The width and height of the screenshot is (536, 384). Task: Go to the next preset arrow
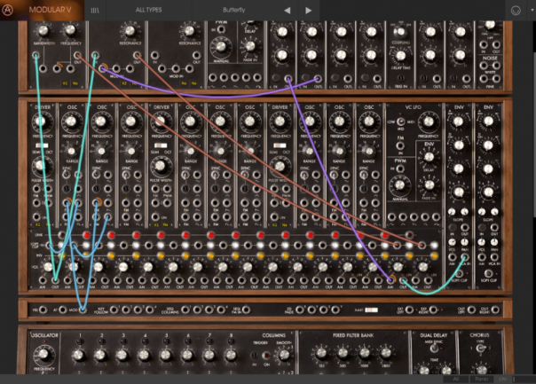308,11
